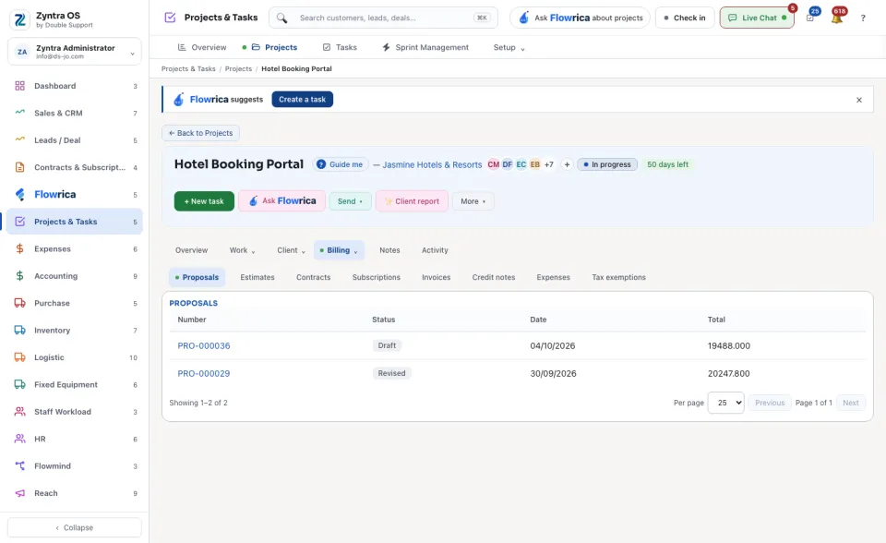Collapse the sidebar
Image resolution: width=886 pixels, height=543 pixels.
click(x=75, y=527)
